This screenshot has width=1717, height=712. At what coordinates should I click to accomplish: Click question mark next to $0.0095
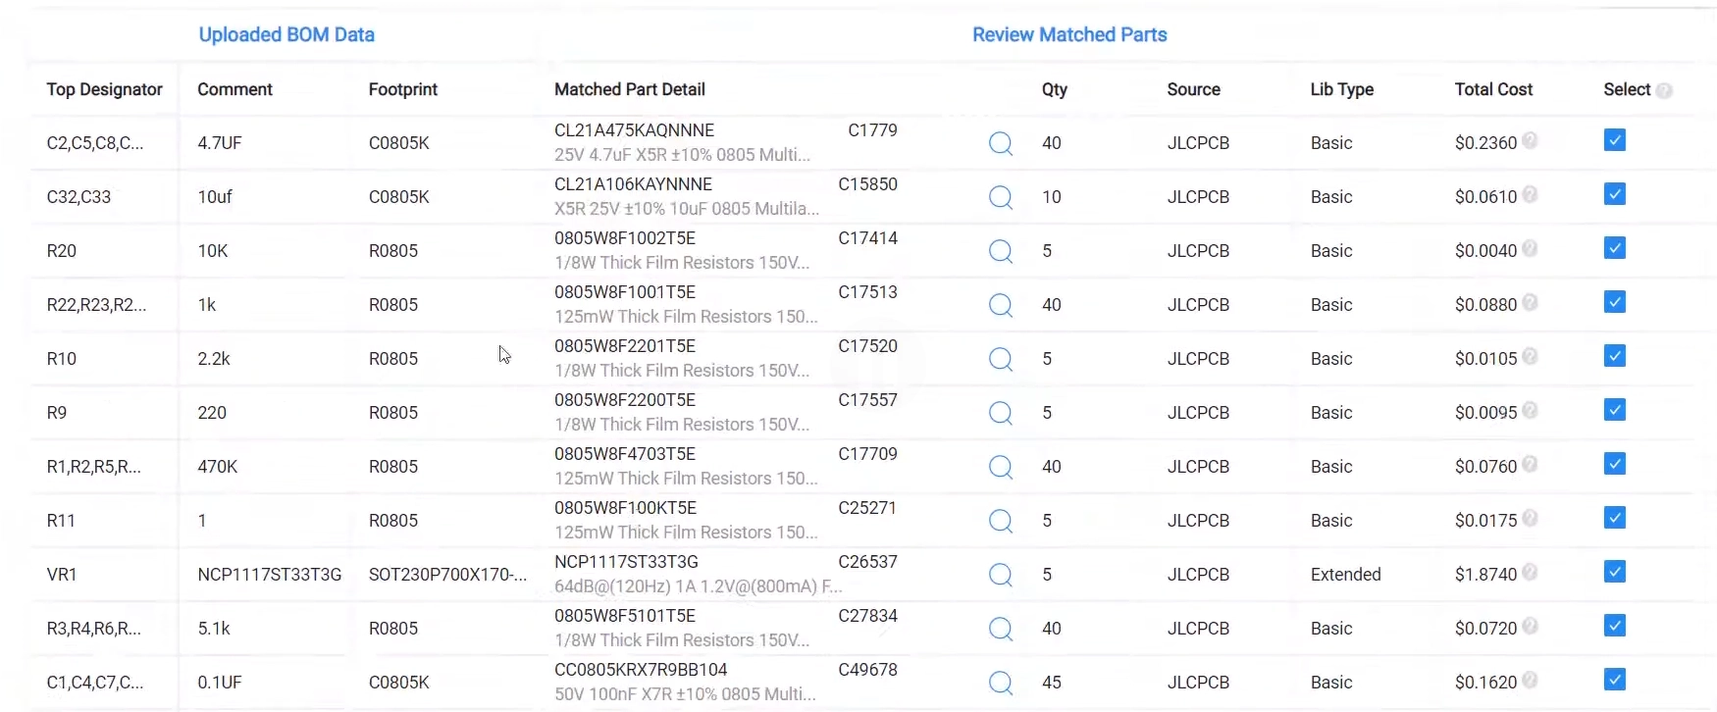pyautogui.click(x=1530, y=410)
